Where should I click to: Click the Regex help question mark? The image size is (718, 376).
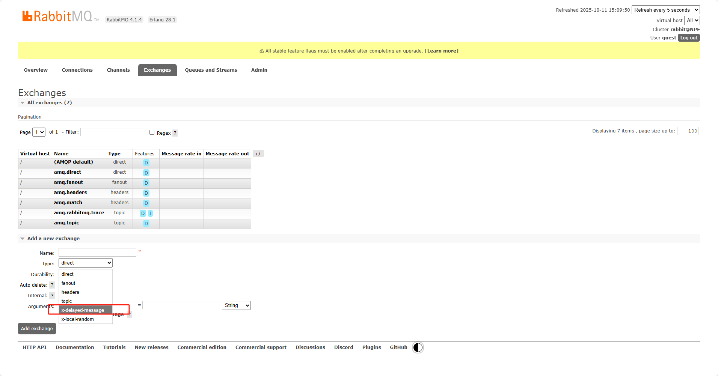[x=175, y=133]
